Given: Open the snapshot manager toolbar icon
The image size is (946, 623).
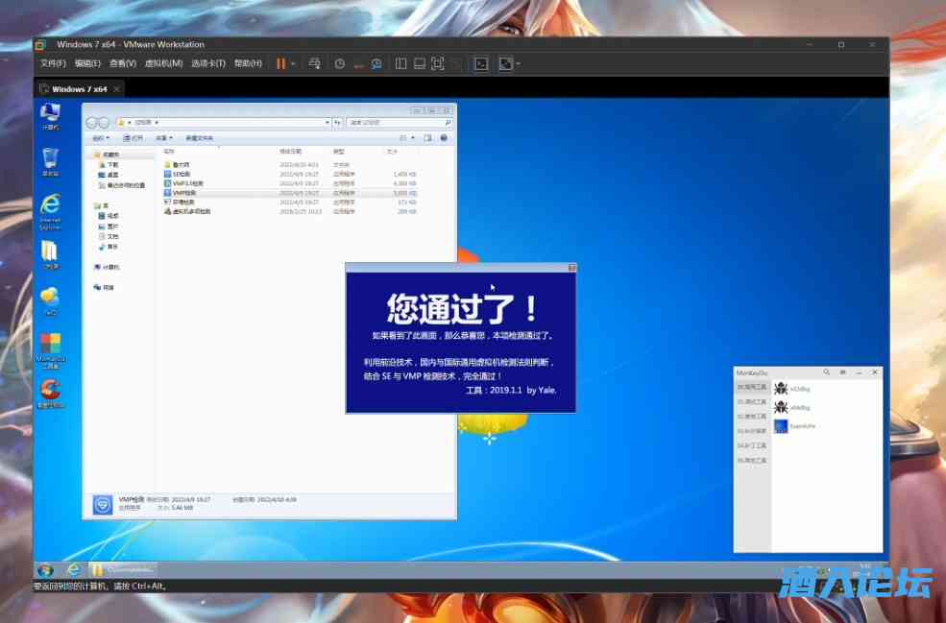Looking at the screenshot, I should [x=376, y=64].
